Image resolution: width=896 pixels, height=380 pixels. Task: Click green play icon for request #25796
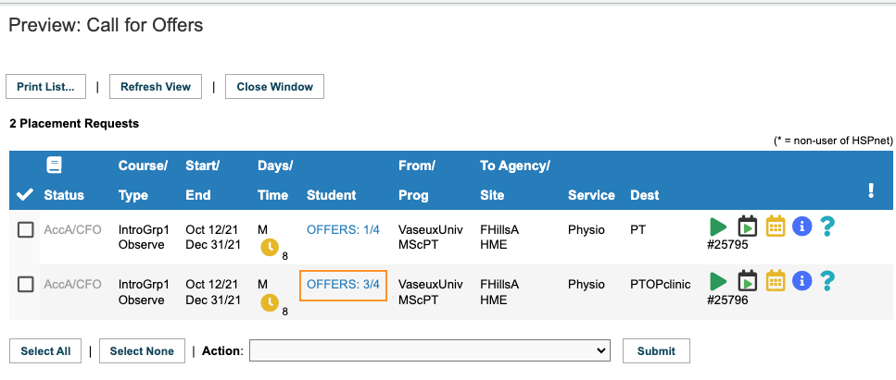[718, 281]
